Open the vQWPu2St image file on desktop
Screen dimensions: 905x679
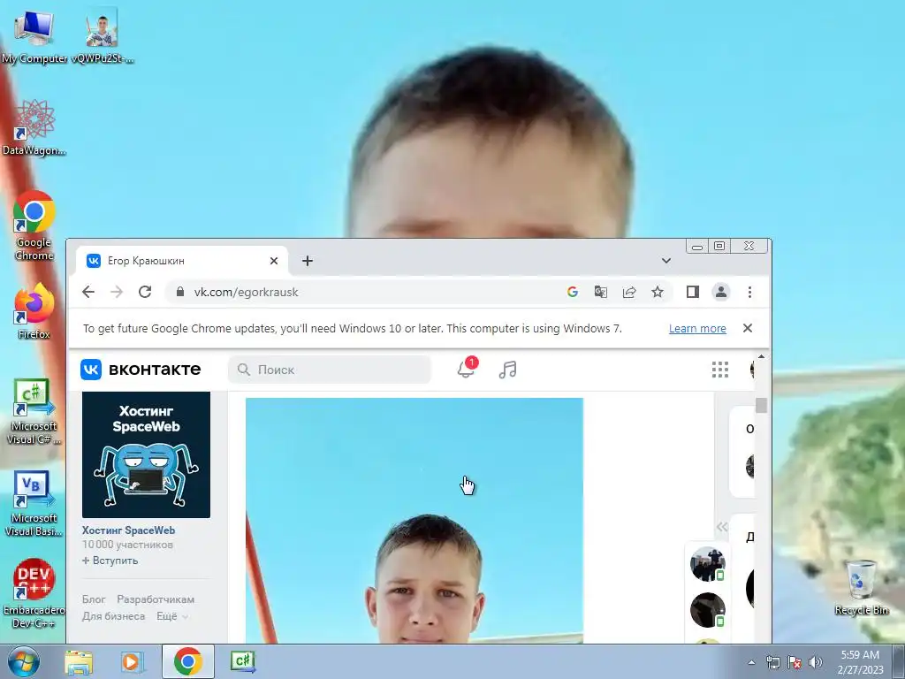click(103, 35)
